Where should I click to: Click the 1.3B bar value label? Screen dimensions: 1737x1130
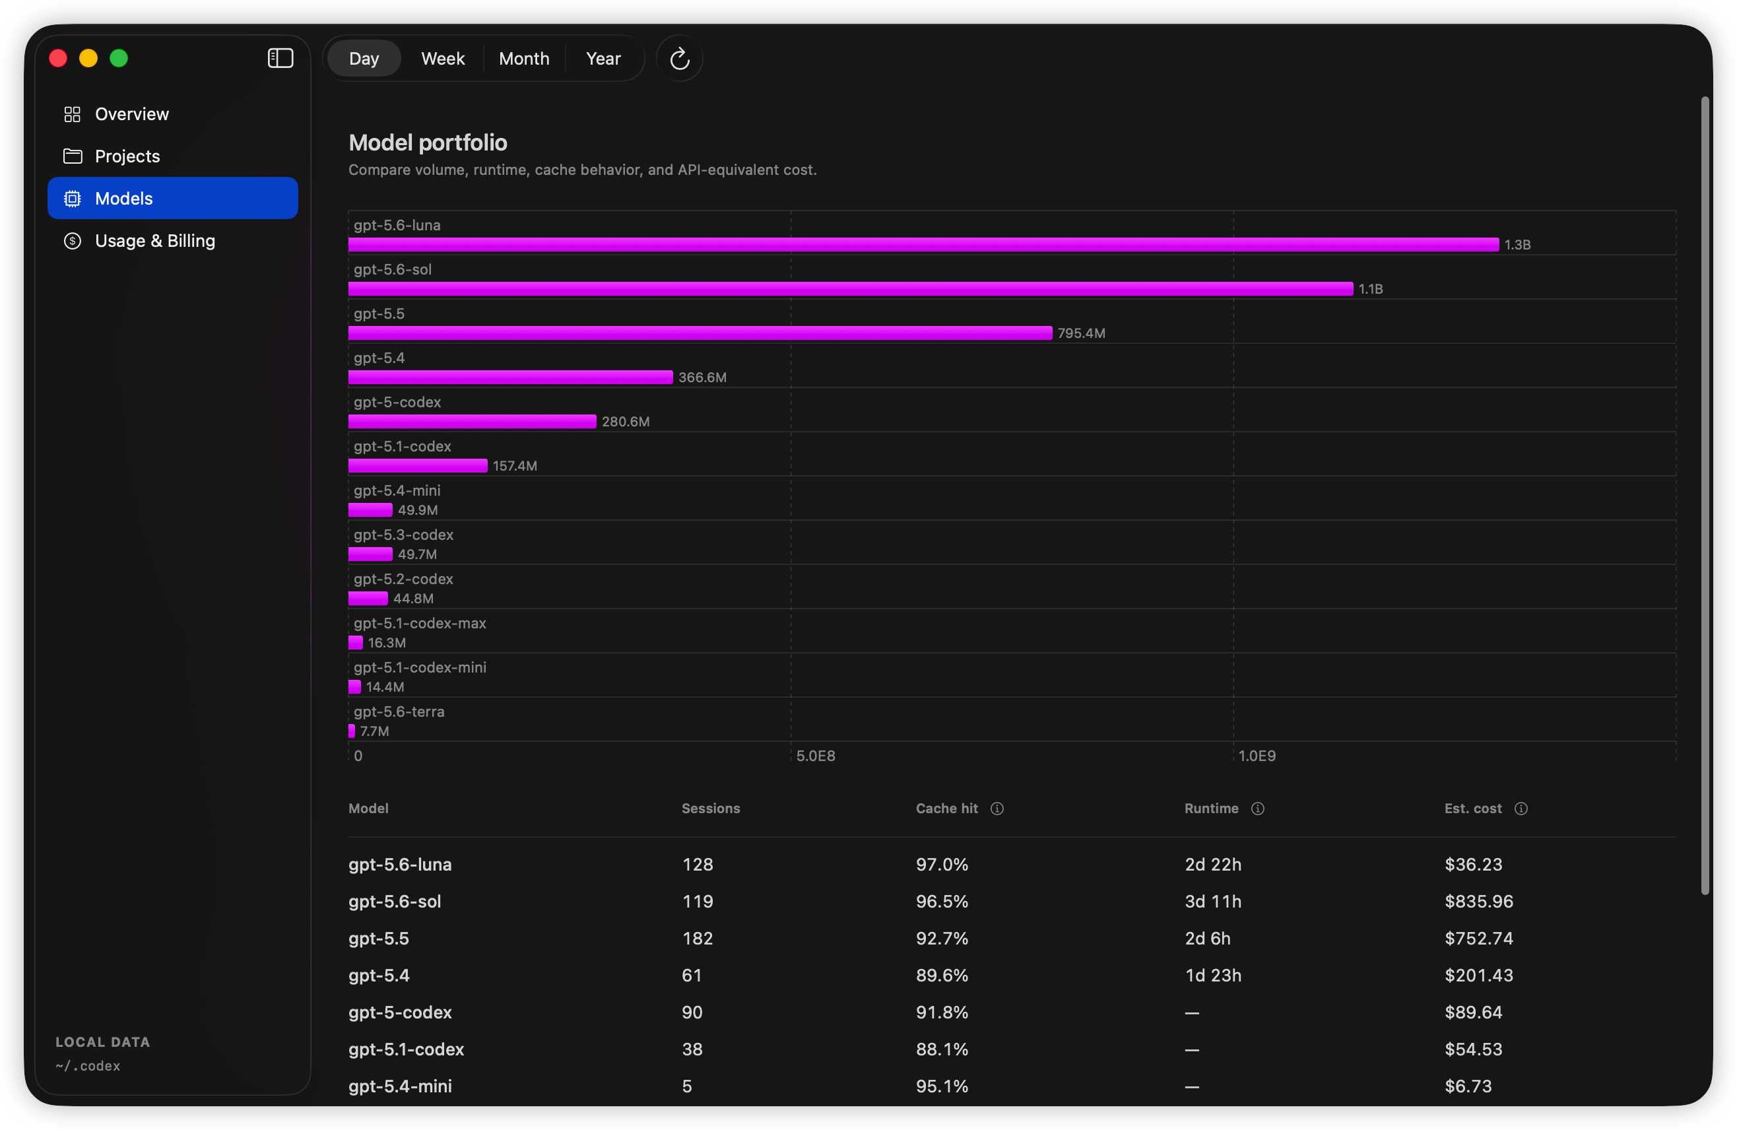tap(1517, 244)
